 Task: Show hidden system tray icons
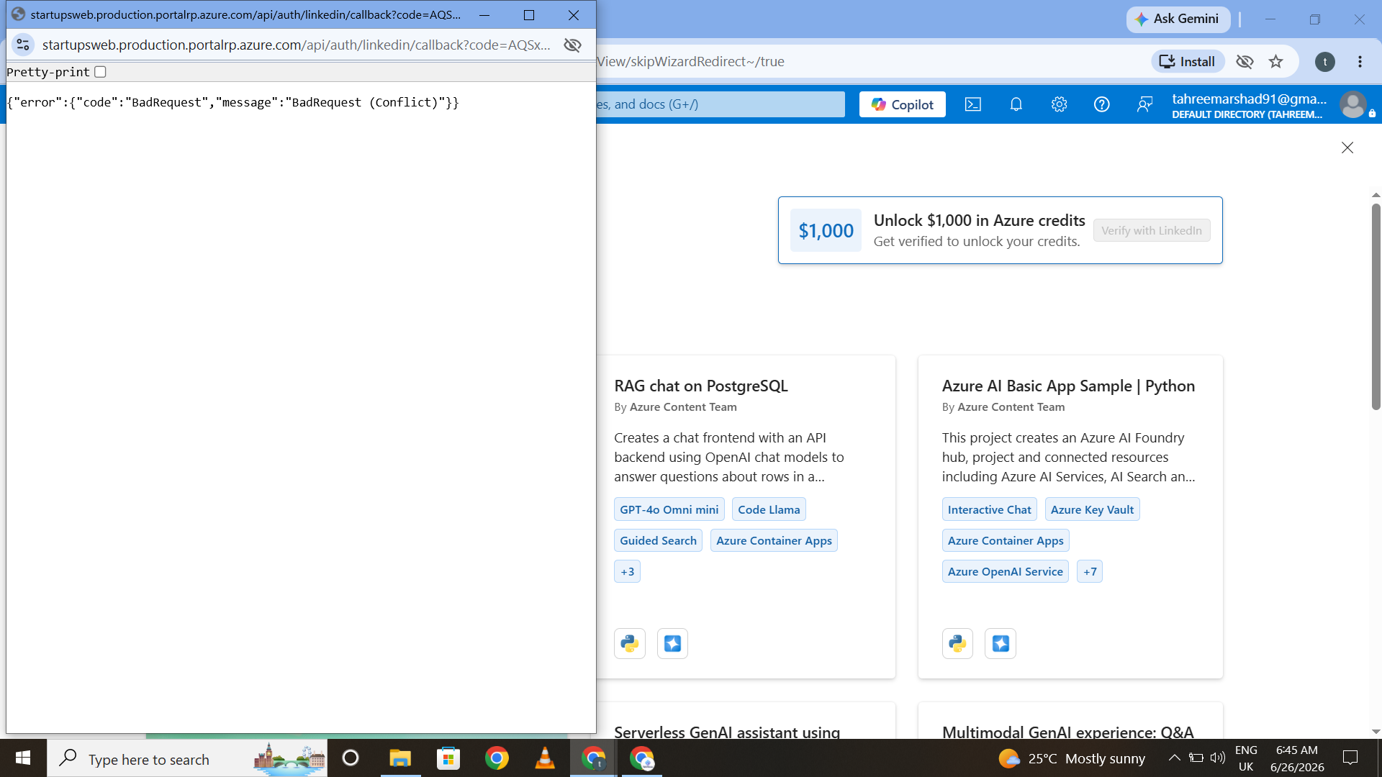[1174, 758]
